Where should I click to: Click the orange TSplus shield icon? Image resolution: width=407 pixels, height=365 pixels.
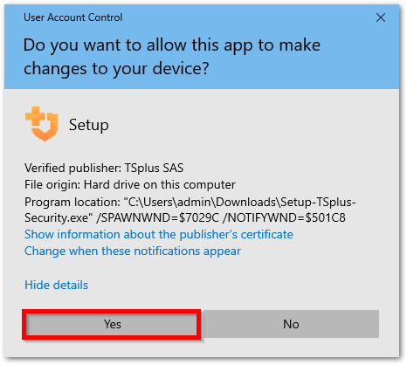coord(42,124)
